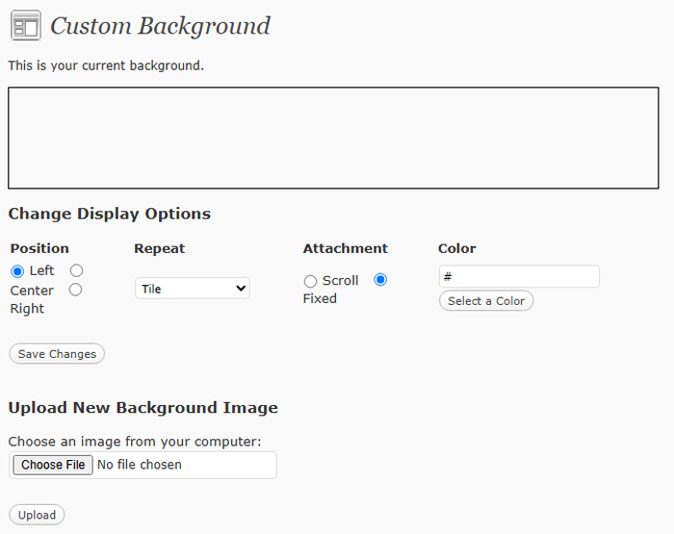
Task: Open the Choose File browser button
Action: (53, 465)
